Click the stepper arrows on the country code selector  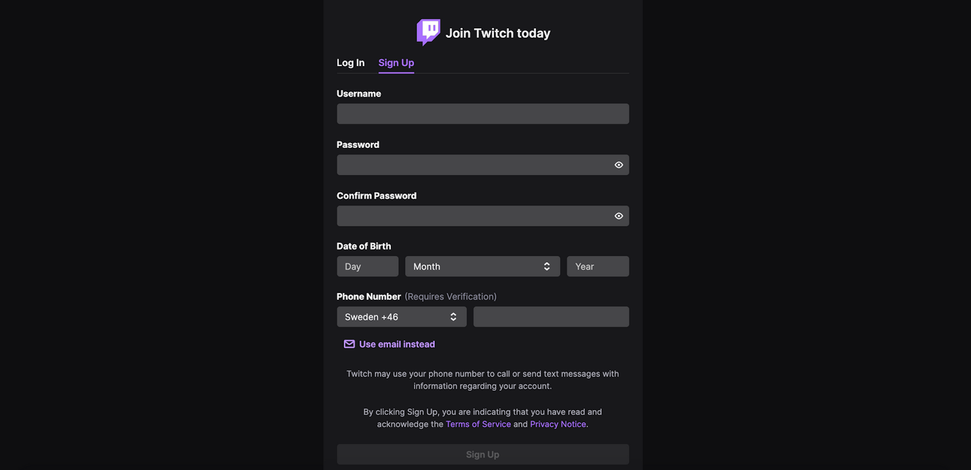[x=453, y=317]
